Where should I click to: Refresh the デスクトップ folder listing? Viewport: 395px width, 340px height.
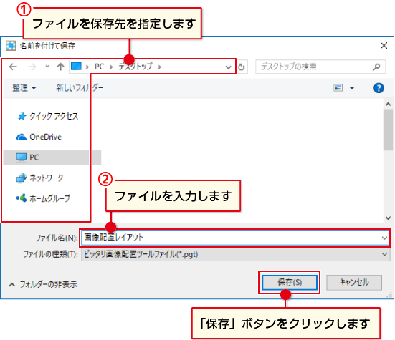click(x=242, y=67)
